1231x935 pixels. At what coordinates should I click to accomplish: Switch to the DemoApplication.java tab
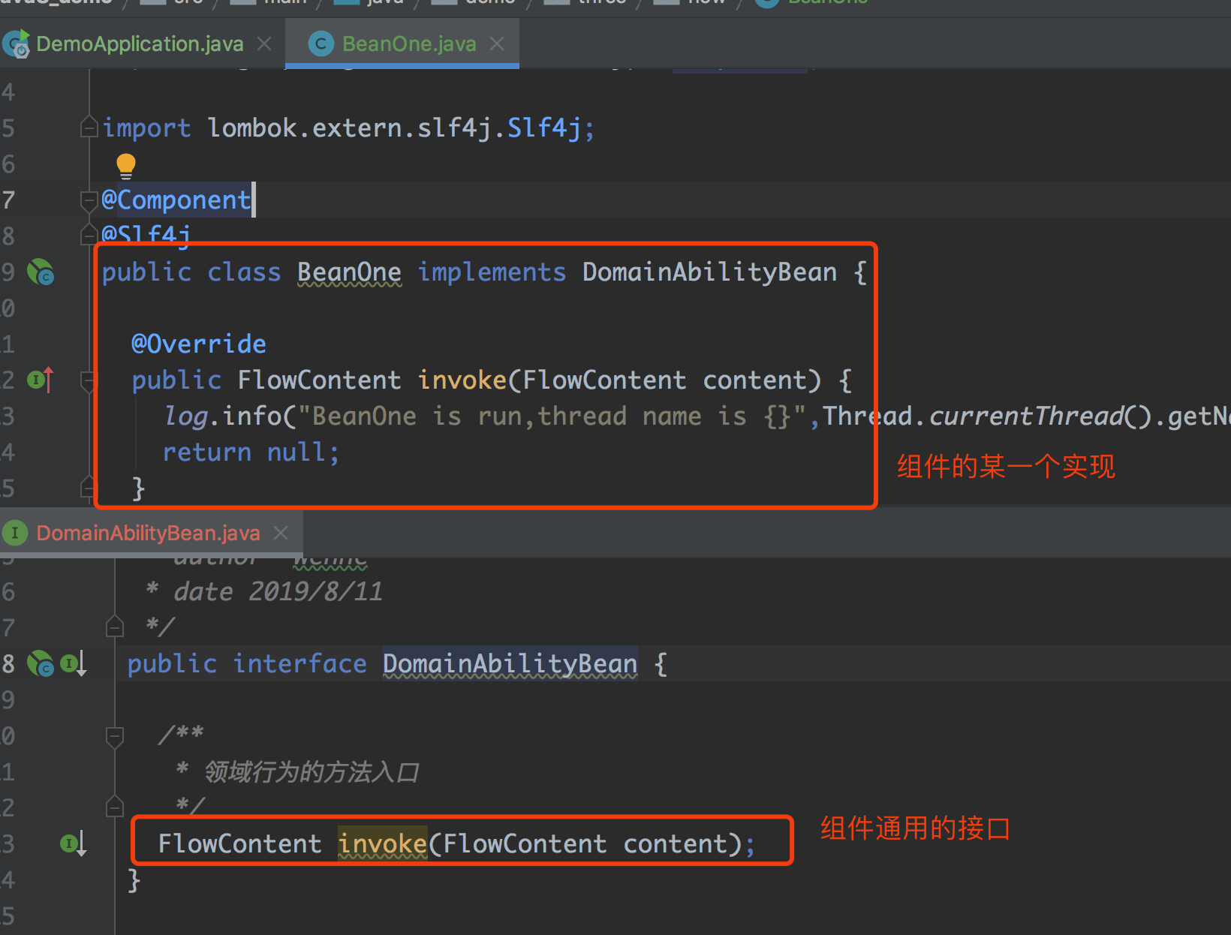140,44
